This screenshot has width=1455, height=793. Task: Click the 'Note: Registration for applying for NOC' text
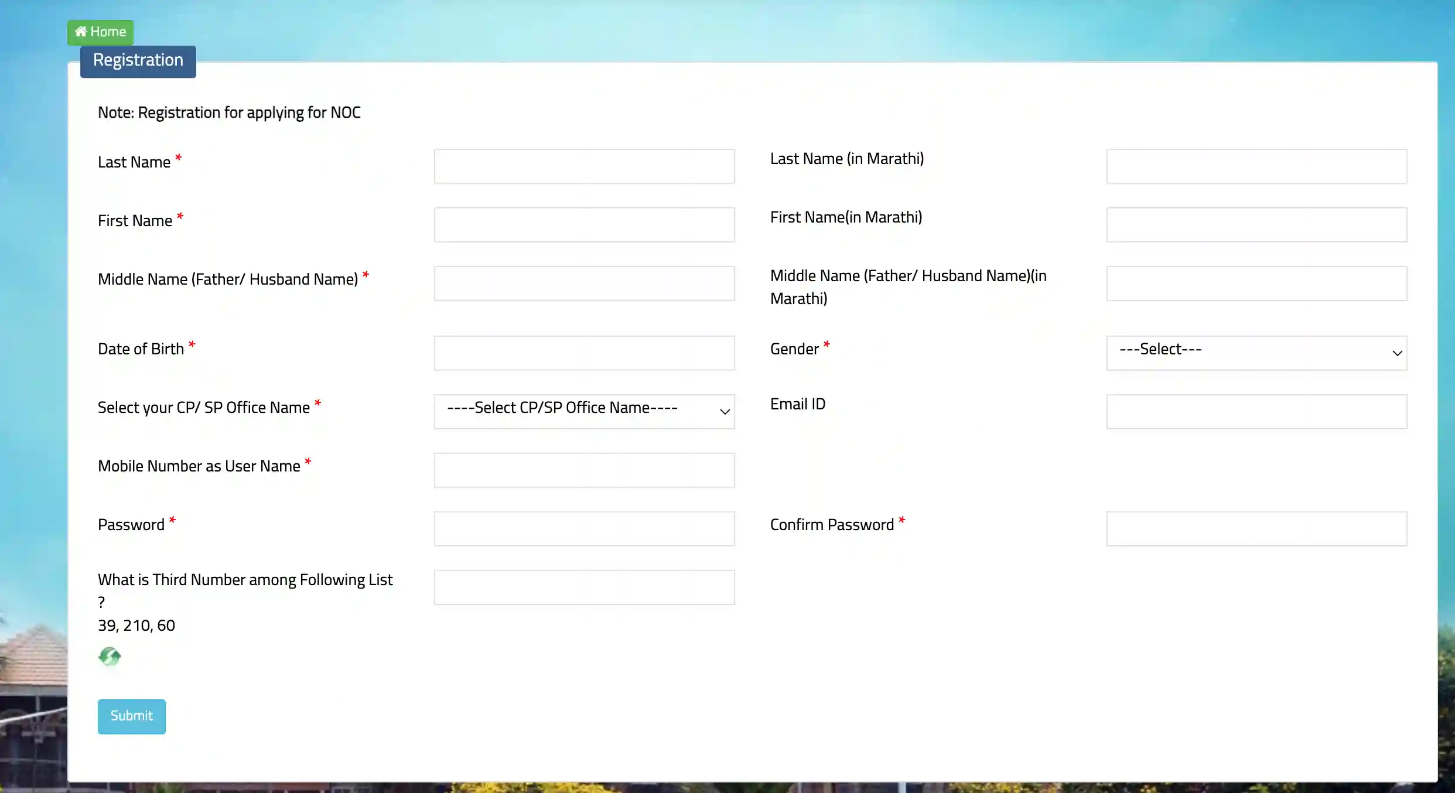[229, 112]
